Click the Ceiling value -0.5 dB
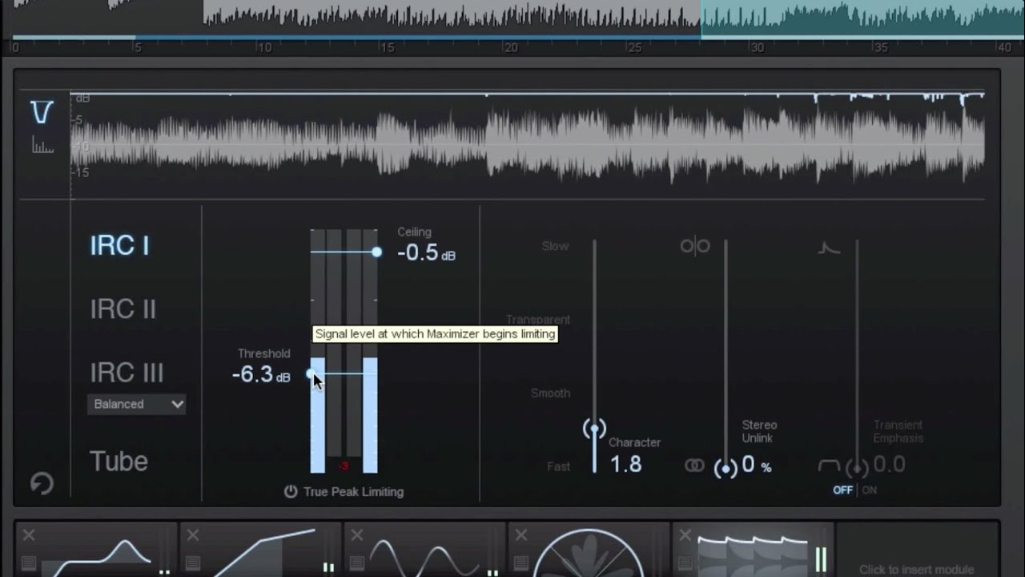Viewport: 1025px width, 577px height. click(426, 252)
